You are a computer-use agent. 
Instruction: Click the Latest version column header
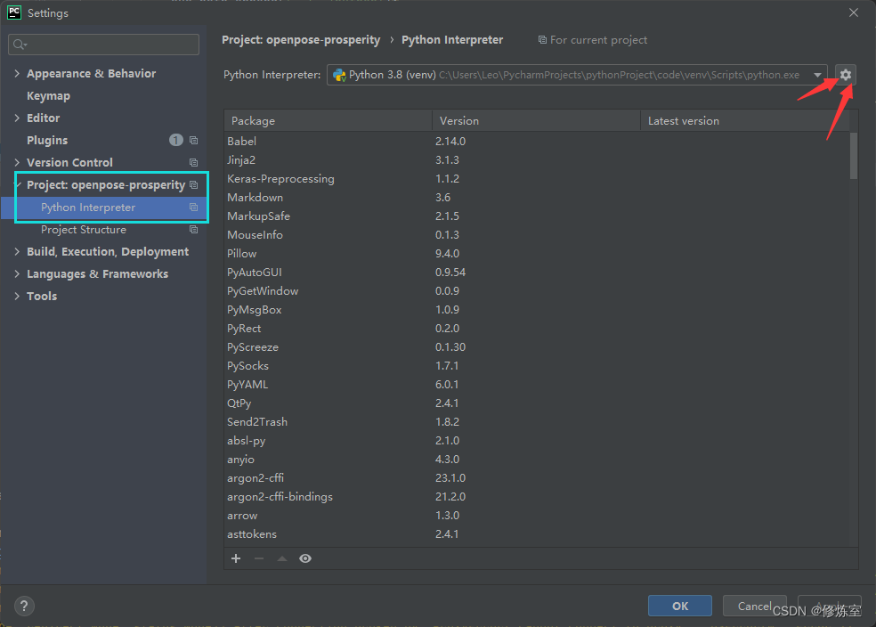(745, 121)
